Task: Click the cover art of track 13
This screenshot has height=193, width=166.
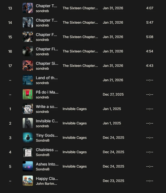Action: [x=28, y=8]
